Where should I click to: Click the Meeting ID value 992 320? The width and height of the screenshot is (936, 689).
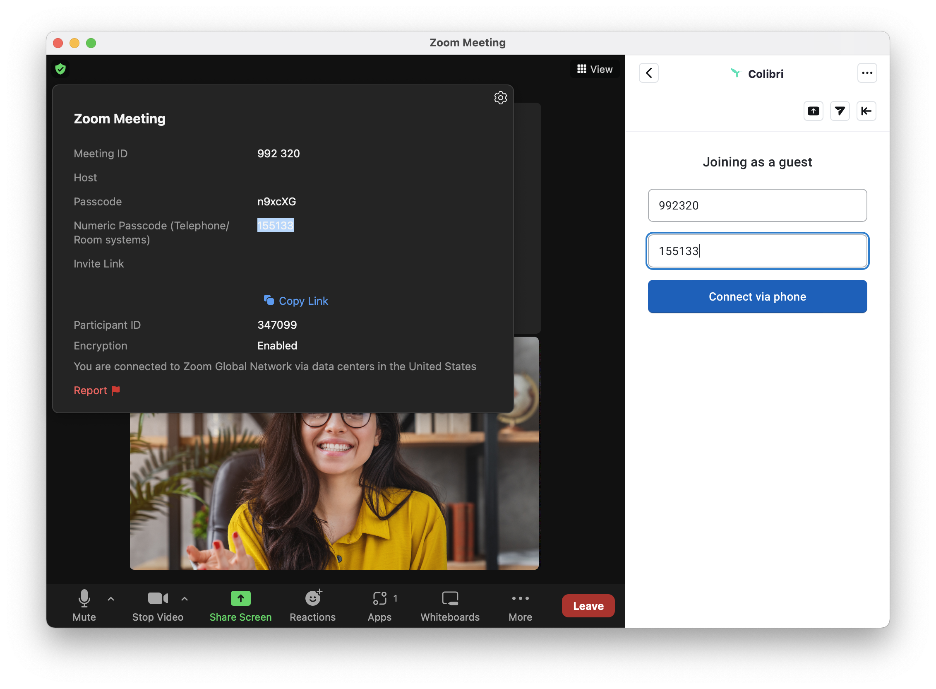tap(278, 154)
